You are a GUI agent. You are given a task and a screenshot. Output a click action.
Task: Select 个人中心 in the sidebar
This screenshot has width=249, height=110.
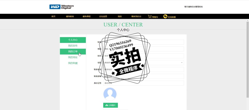pos(73,40)
